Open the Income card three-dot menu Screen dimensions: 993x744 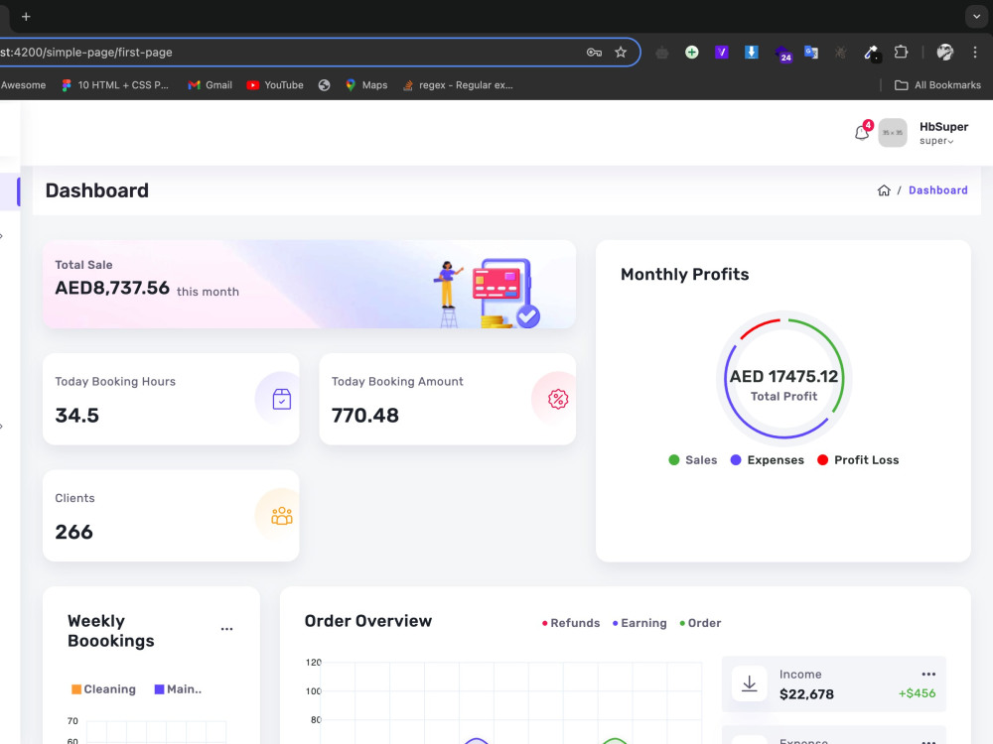coord(928,675)
